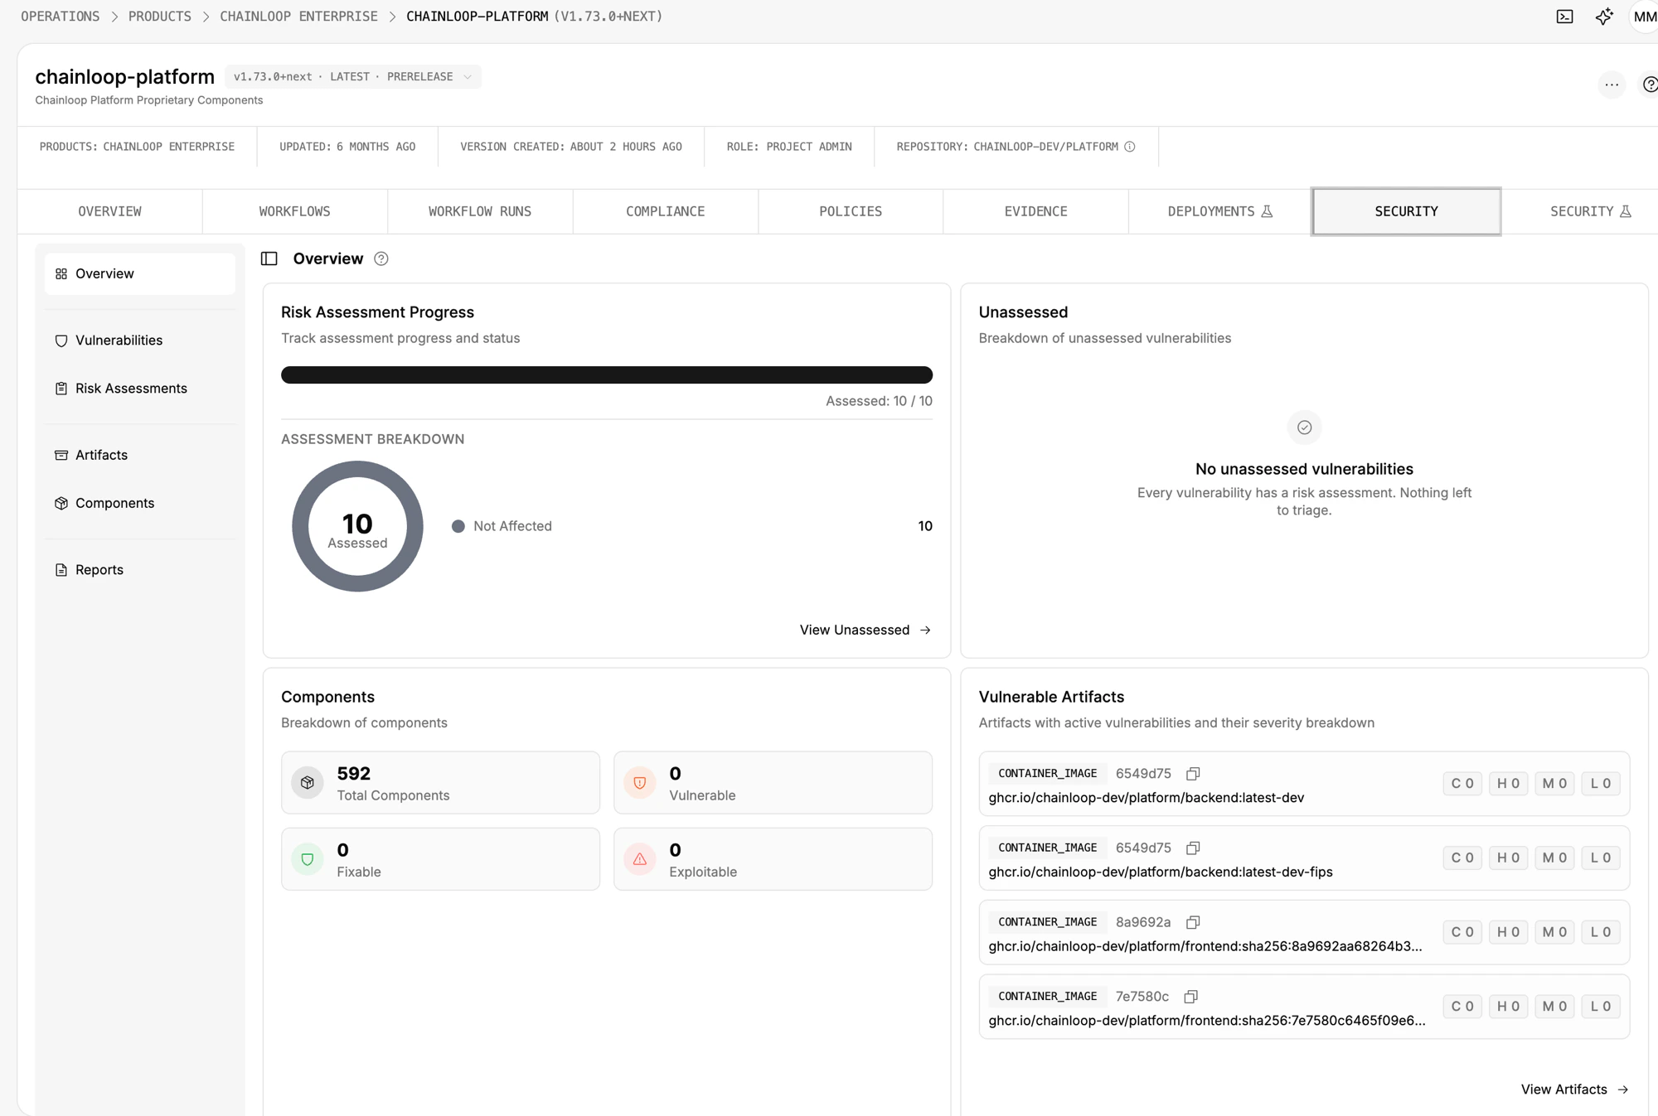Copy digest of backend:latest-dev-fips image
Viewport: 1658px width, 1116px height.
click(1193, 848)
